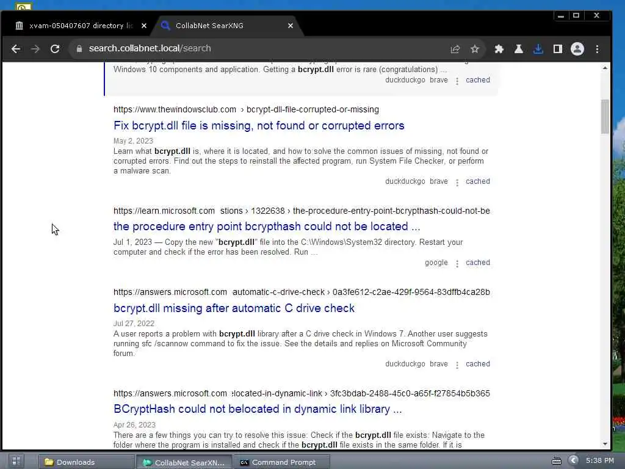Open cached copy of learn.microsoft.com result
The image size is (625, 469).
pyautogui.click(x=477, y=263)
